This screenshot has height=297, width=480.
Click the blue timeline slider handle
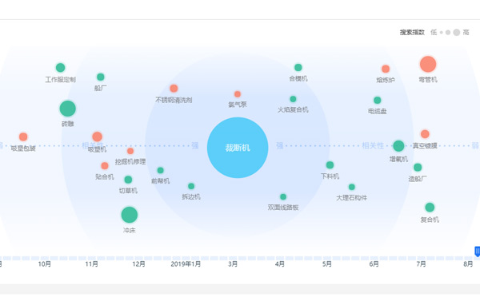(x=477, y=251)
